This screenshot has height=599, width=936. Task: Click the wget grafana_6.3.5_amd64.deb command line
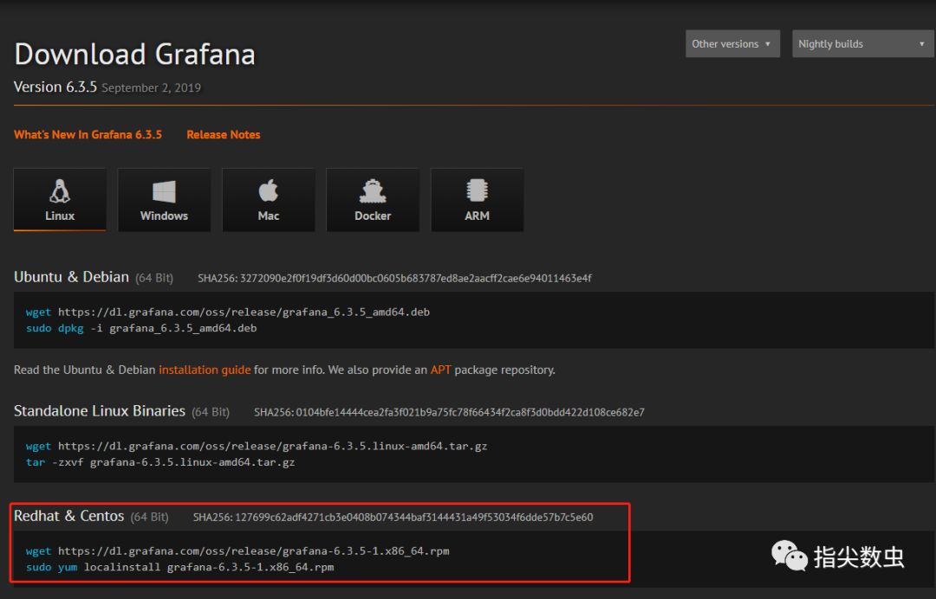pyautogui.click(x=227, y=312)
